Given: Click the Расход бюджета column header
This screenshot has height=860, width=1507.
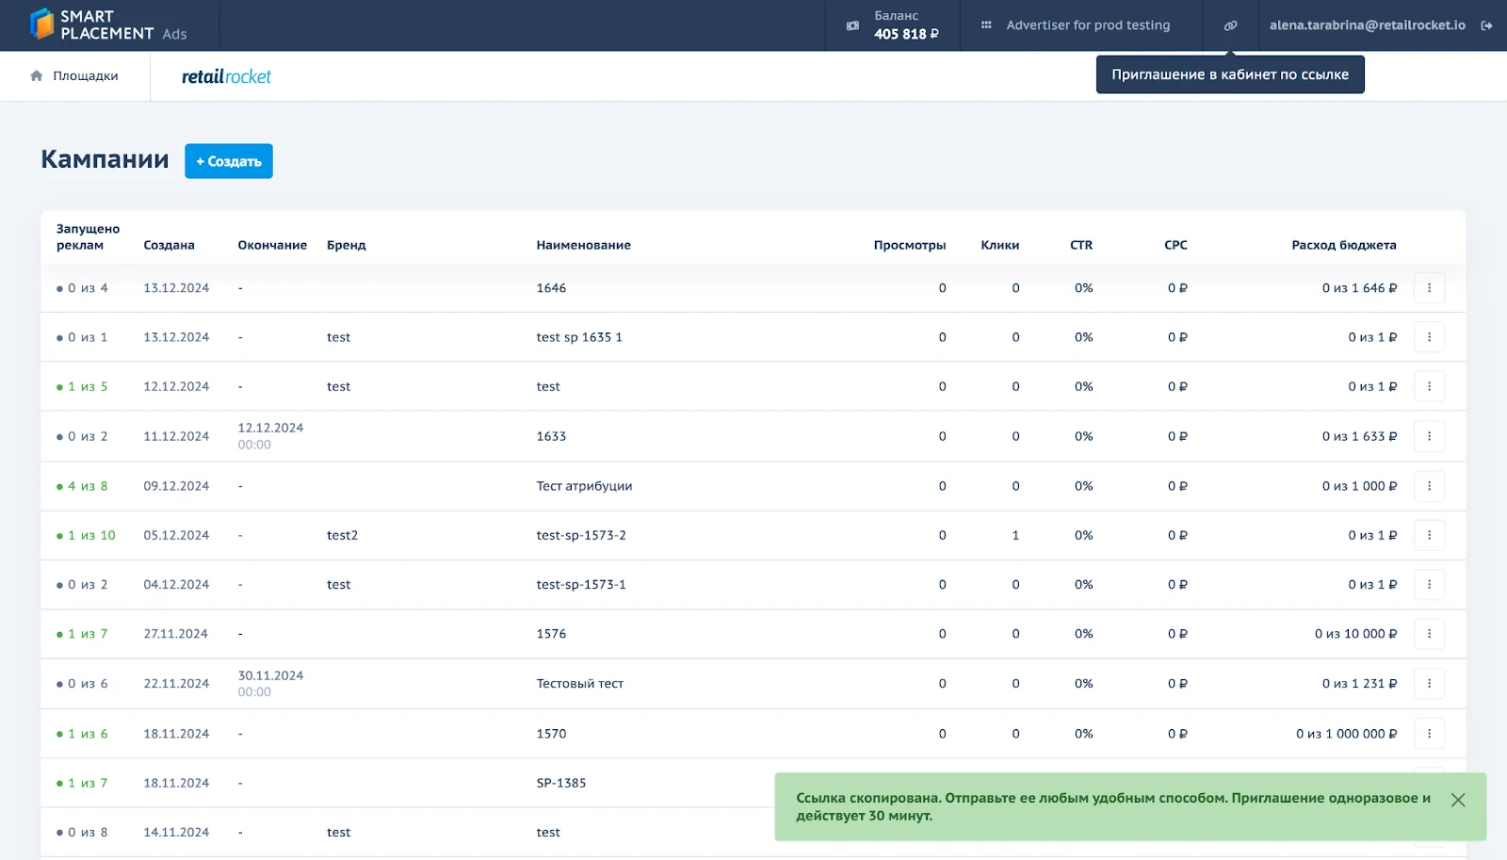Looking at the screenshot, I should point(1343,245).
